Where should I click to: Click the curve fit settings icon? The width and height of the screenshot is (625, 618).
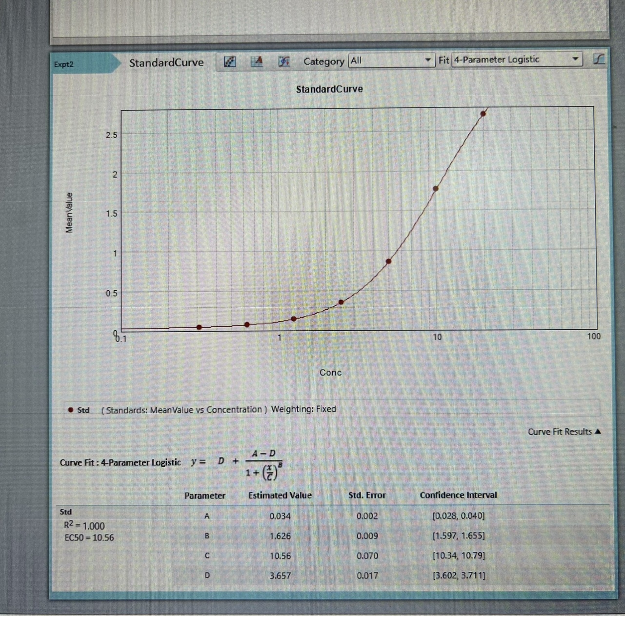tap(284, 61)
